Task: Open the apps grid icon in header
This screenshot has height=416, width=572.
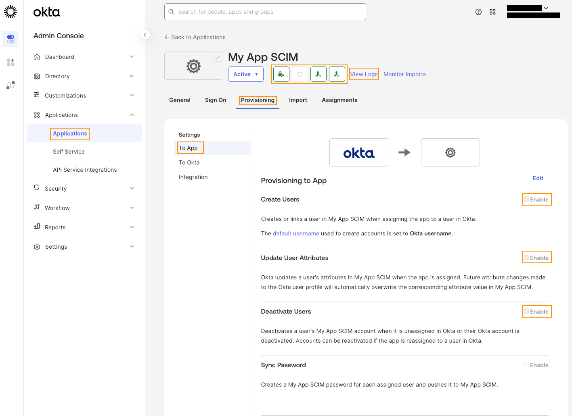Action: coord(492,12)
